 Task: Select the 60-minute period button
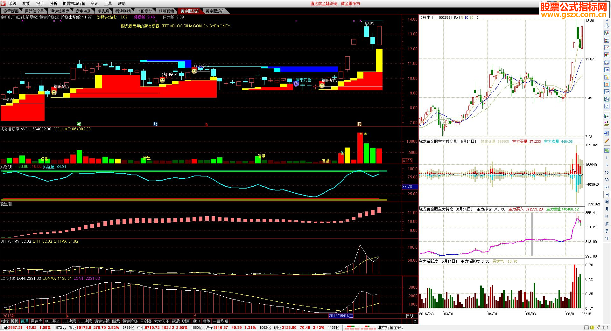[x=607, y=187]
